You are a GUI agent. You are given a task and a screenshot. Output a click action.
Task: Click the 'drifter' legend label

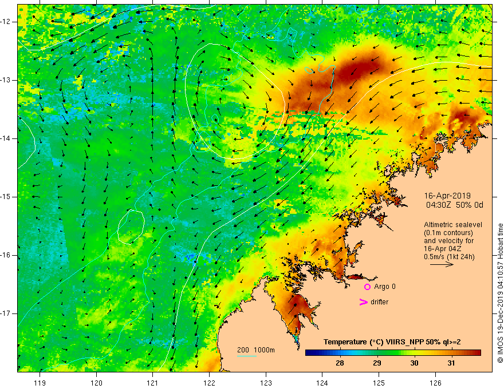(379, 302)
